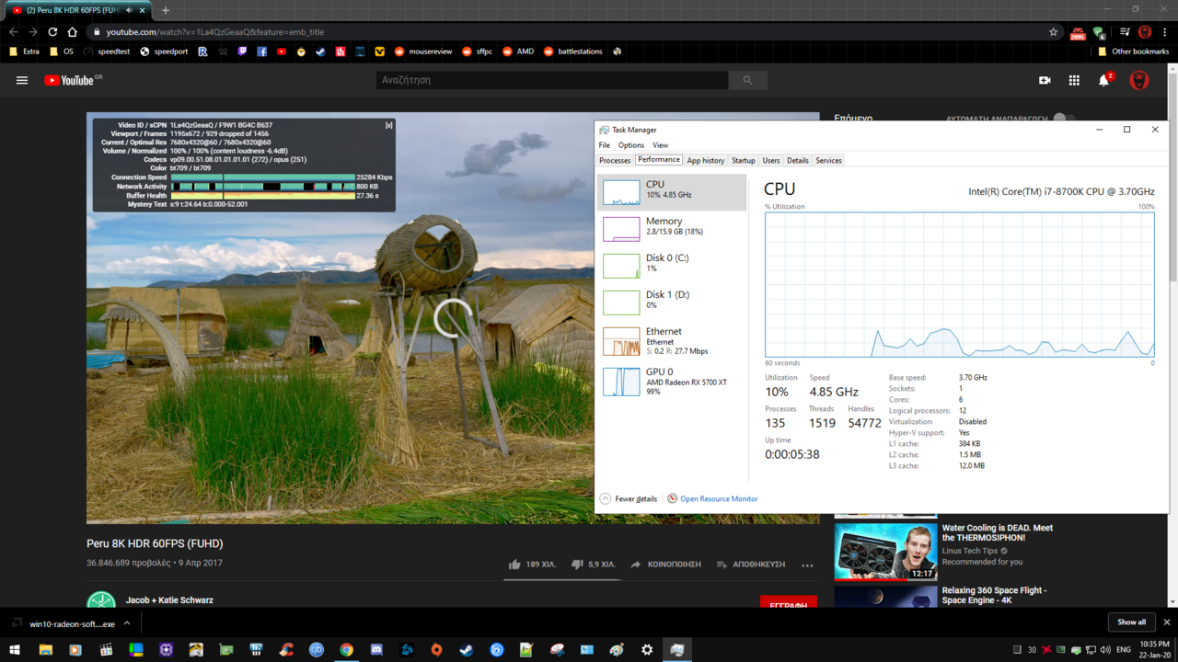The width and height of the screenshot is (1178, 662).
Task: Click Show all downloads button
Action: [1131, 622]
